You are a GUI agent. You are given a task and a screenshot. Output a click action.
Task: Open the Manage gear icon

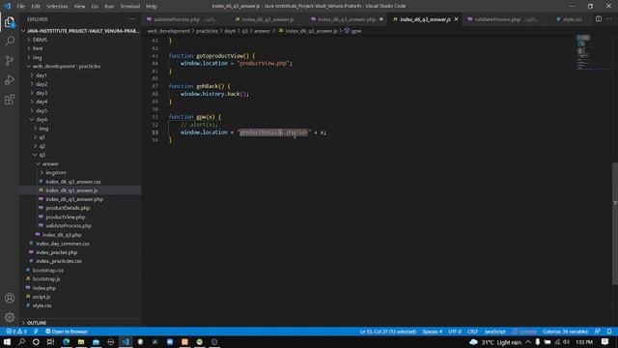coord(10,317)
